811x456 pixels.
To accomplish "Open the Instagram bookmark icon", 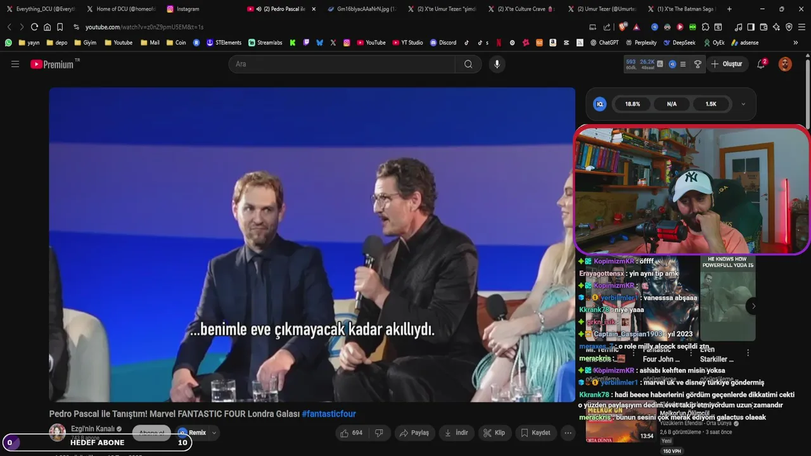I will click(347, 42).
